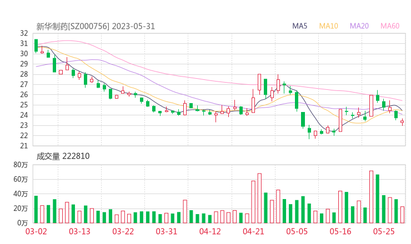The image size is (411, 244).
Task: Click the 60万 volume axis label
Action: (21, 179)
